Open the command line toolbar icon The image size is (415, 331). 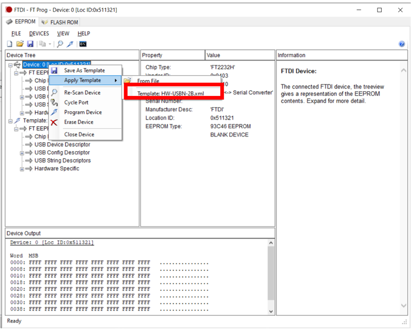coord(83,44)
